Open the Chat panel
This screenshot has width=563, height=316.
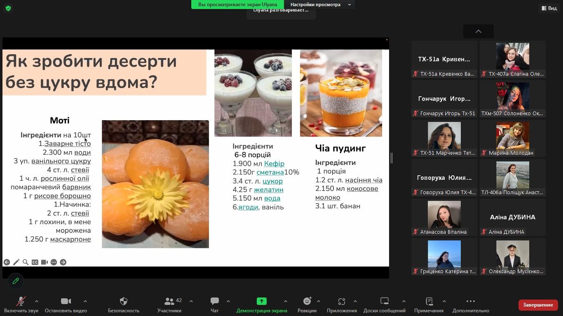[214, 302]
